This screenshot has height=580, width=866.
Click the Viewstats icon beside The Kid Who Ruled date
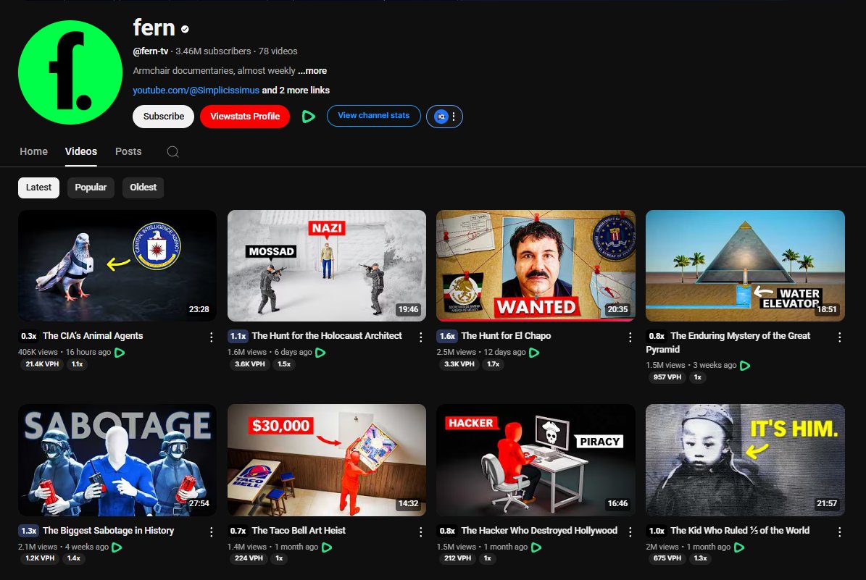pyautogui.click(x=739, y=547)
